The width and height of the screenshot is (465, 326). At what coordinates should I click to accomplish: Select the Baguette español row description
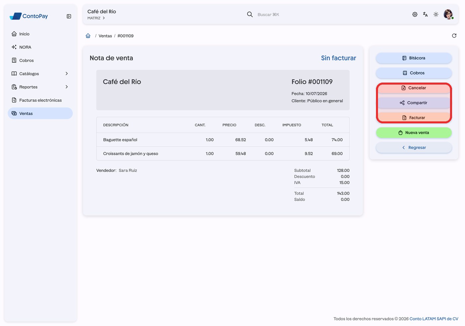[x=120, y=140]
